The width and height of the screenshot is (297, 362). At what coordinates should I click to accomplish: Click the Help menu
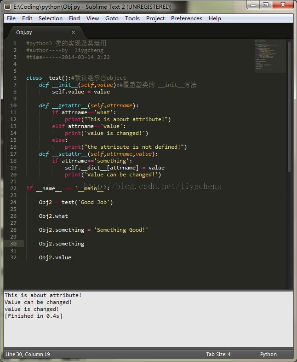tap(215, 18)
